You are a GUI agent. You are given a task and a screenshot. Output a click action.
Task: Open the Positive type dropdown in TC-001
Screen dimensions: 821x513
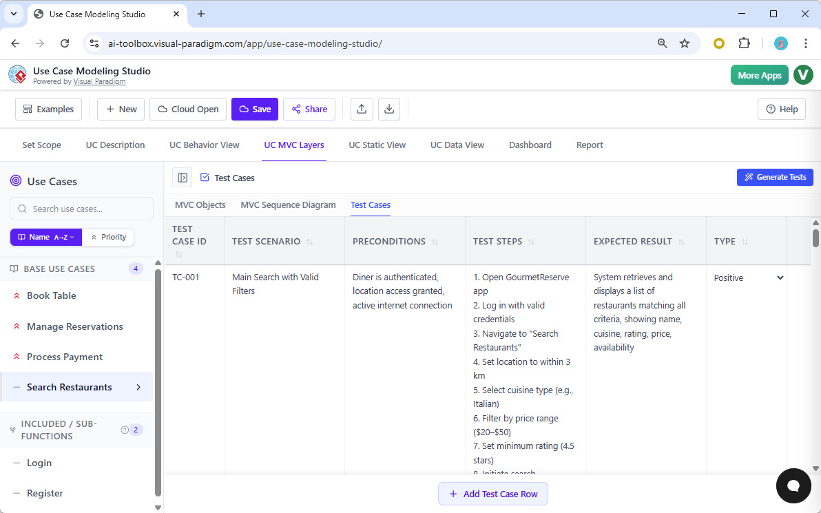780,278
